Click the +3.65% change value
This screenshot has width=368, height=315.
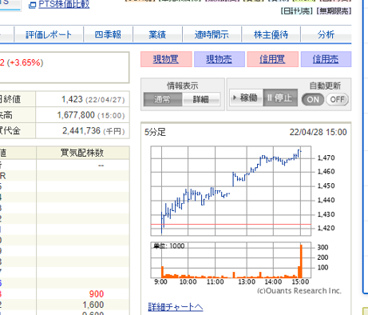pyautogui.click(x=26, y=62)
